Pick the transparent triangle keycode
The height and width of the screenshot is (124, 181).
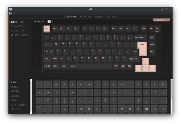click(x=48, y=84)
